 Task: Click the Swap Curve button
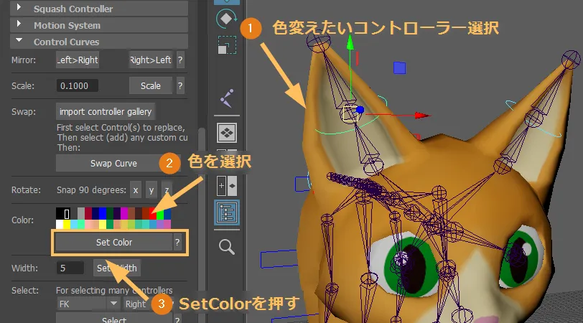[113, 163]
